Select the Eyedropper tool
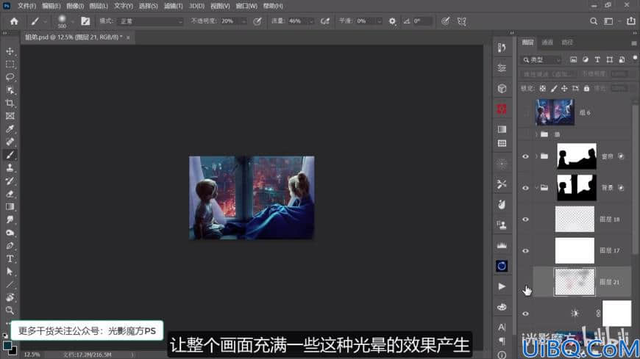The image size is (640, 359). [10, 129]
